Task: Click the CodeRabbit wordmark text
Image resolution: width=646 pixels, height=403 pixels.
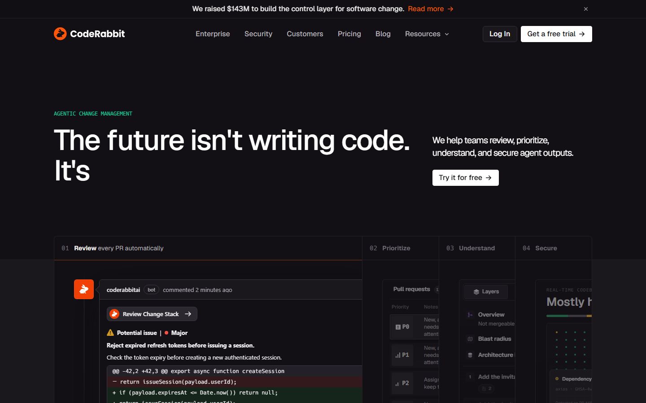Action: [97, 34]
